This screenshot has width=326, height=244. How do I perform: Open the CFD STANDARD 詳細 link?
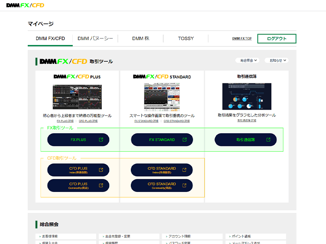177,121
